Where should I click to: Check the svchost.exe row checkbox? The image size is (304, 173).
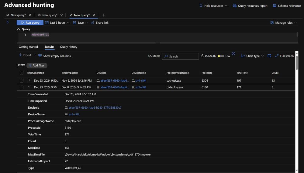point(22,80)
